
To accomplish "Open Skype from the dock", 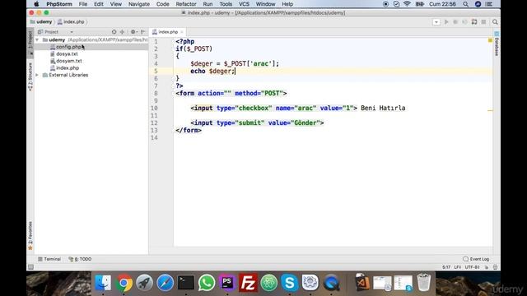I will (x=289, y=283).
